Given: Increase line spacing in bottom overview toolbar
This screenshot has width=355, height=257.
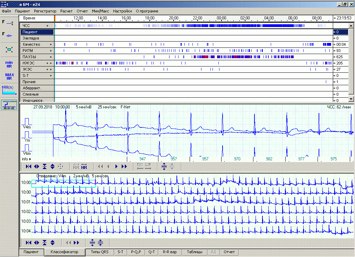Looking at the screenshot, I should tap(92, 243).
